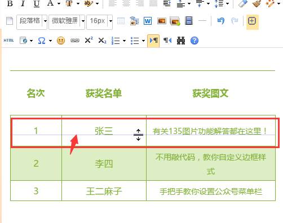Expand the ordered list style arrow
The image size is (283, 223).
[x=124, y=41]
